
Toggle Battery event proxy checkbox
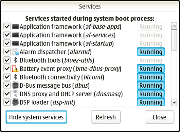click(x=7, y=68)
